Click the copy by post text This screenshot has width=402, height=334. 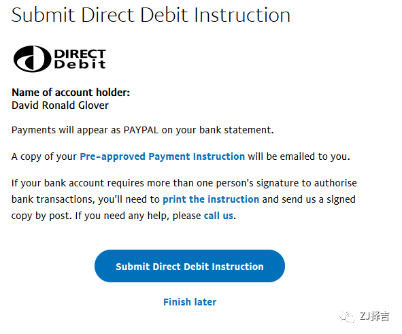41,216
